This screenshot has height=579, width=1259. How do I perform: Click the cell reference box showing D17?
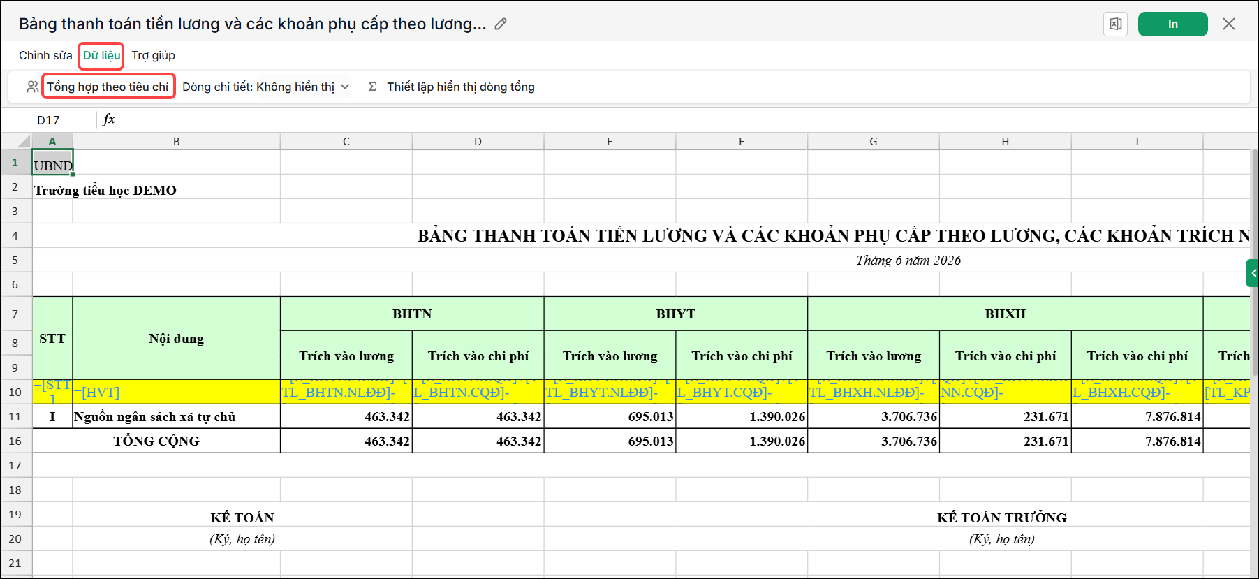point(48,120)
